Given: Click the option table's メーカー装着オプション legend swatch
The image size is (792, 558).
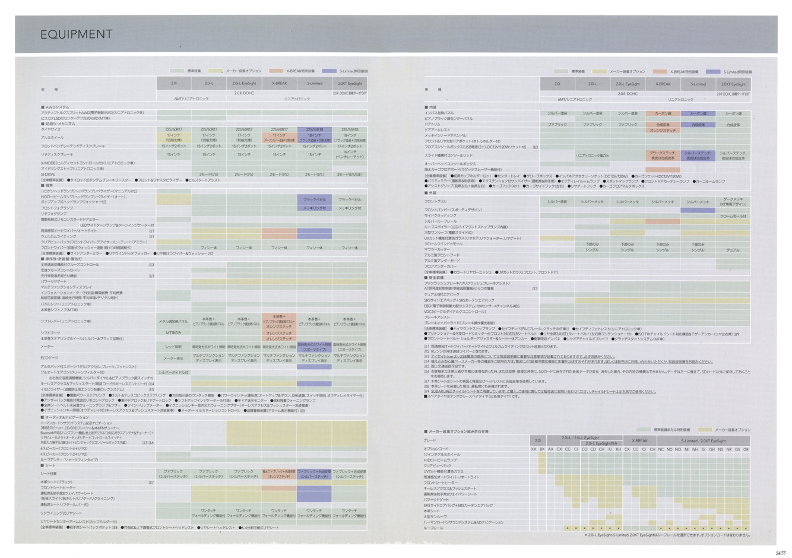Looking at the screenshot, I should [705, 430].
